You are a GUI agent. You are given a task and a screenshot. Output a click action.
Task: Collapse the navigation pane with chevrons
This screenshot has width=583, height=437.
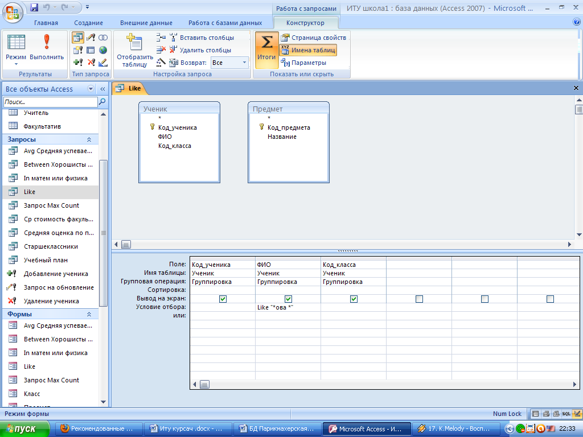coord(102,89)
